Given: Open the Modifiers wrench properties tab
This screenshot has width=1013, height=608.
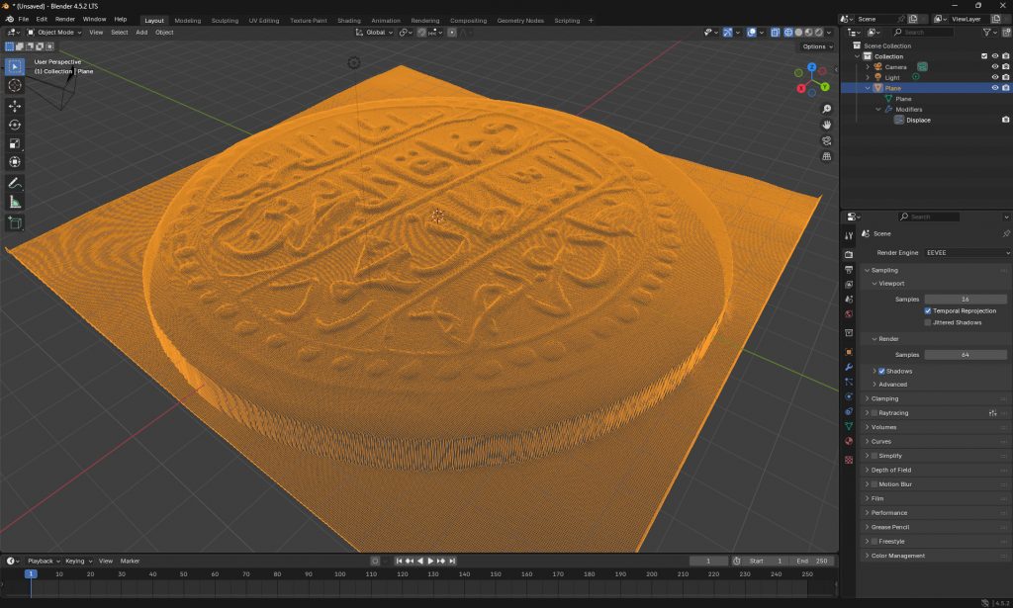Looking at the screenshot, I should coord(849,367).
